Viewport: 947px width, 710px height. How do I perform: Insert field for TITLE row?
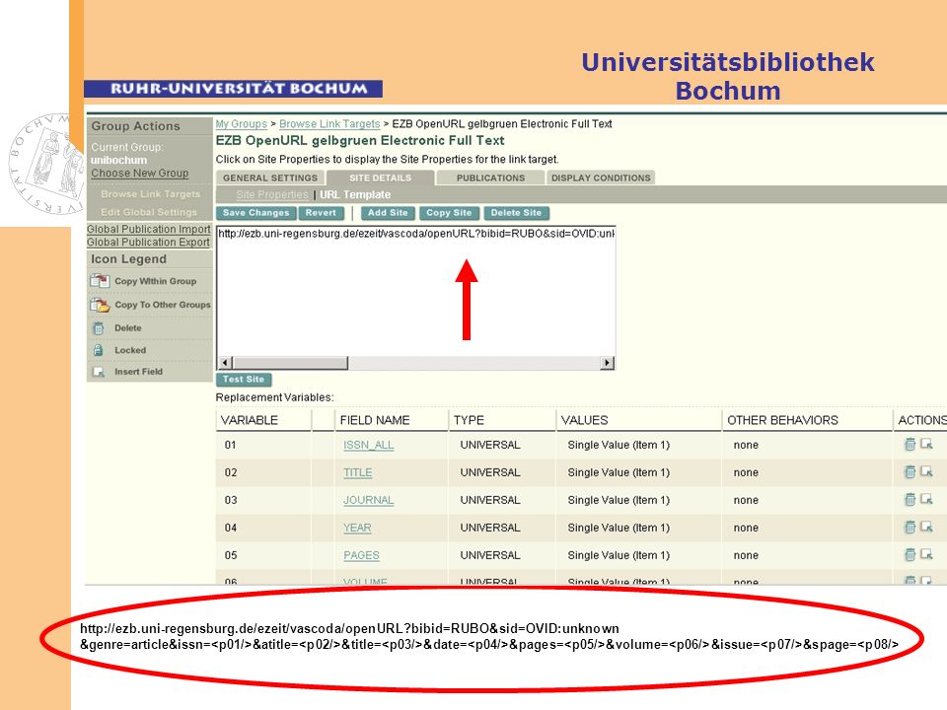point(926,472)
